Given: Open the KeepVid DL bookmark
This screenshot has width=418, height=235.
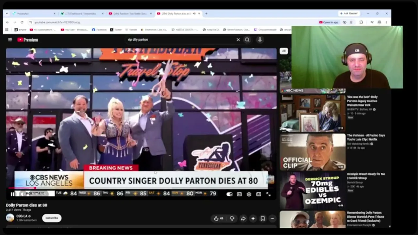Looking at the screenshot, I should click(211, 30).
